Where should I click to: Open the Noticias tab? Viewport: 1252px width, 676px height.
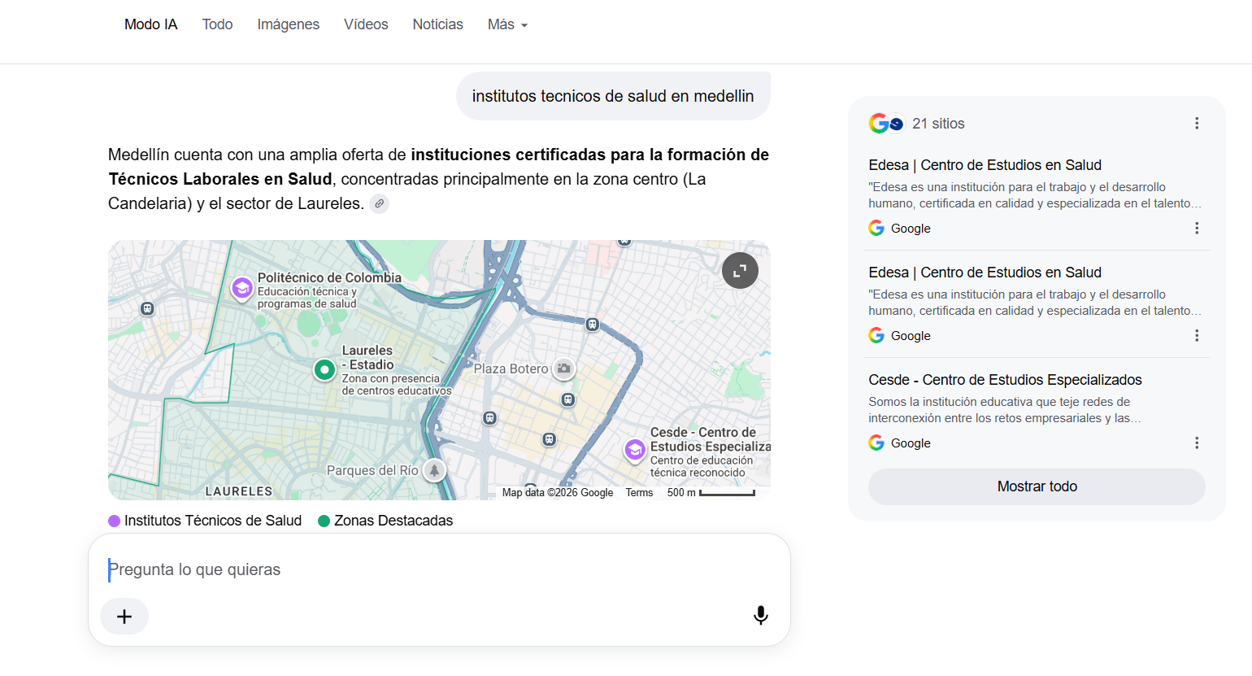tap(437, 24)
